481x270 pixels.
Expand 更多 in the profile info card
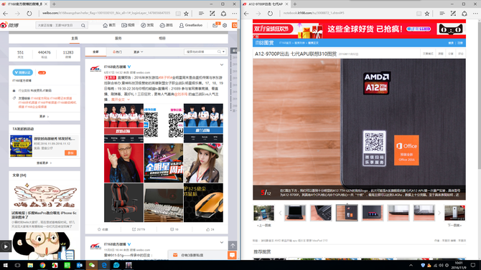tap(45, 117)
